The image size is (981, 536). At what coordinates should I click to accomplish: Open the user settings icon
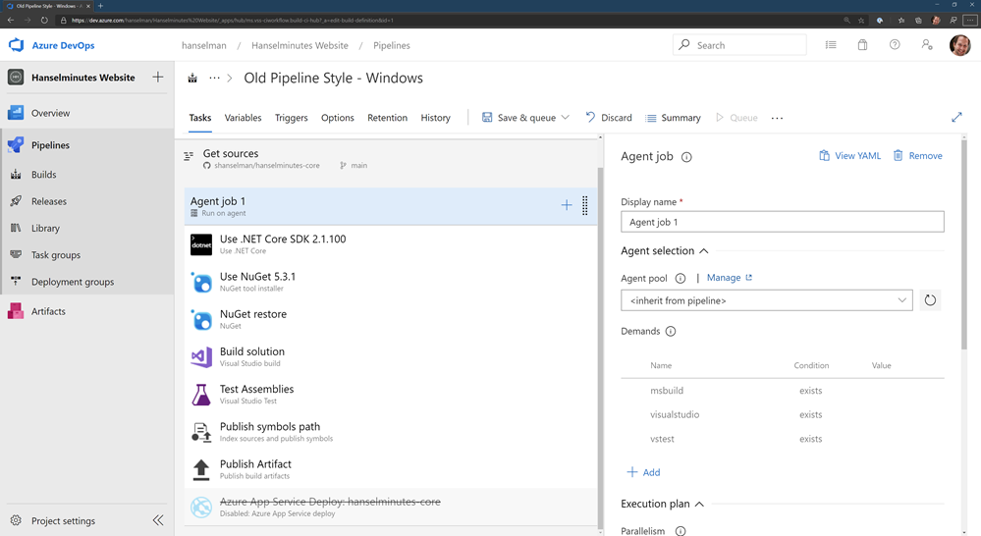(927, 45)
